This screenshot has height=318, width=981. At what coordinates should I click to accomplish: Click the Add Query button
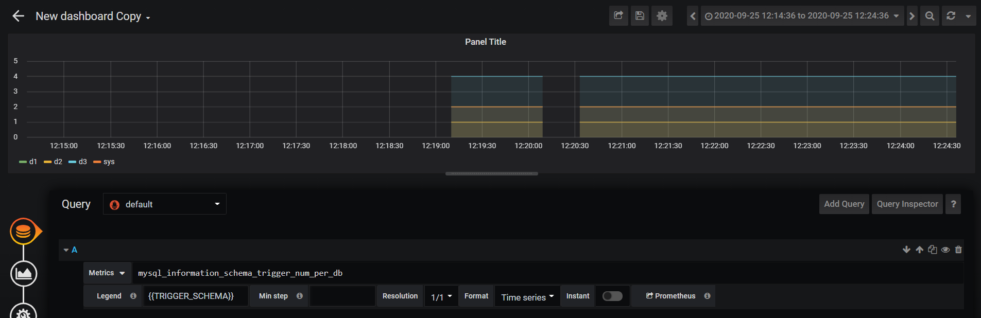coord(844,204)
